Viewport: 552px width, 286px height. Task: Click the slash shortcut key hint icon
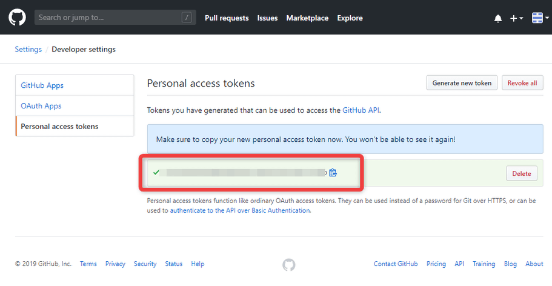(187, 17)
